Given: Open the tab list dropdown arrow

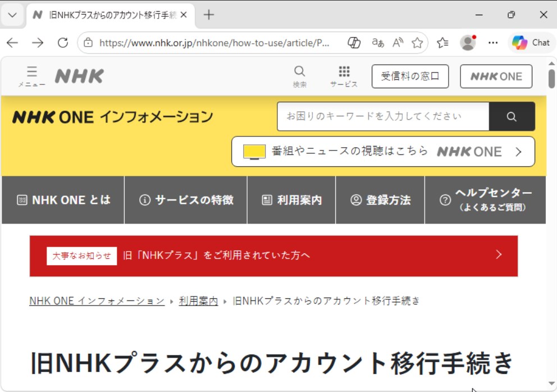Looking at the screenshot, I should pyautogui.click(x=12, y=15).
